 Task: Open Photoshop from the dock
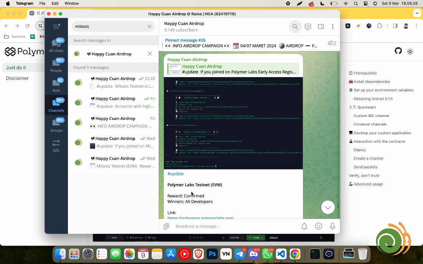(x=212, y=254)
